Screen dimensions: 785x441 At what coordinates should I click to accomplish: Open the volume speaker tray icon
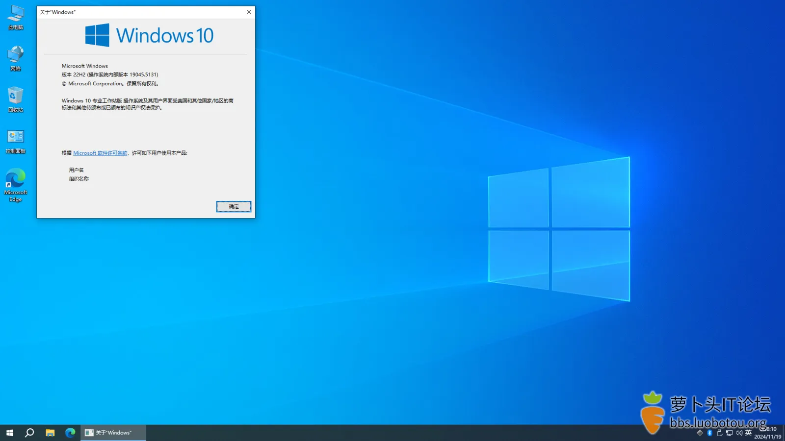tap(739, 433)
